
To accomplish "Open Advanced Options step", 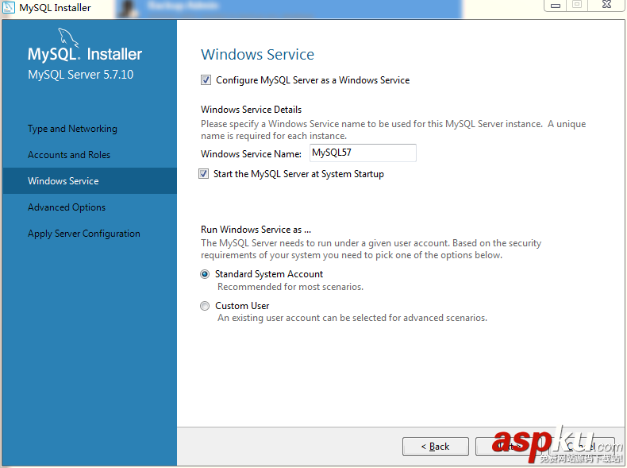I will click(x=67, y=207).
